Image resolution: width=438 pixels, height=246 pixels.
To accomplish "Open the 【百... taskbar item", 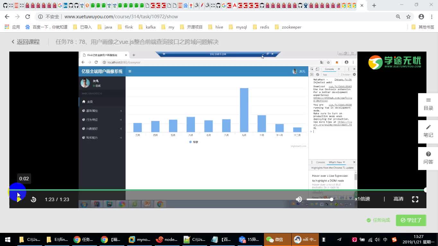I will [x=222, y=240].
